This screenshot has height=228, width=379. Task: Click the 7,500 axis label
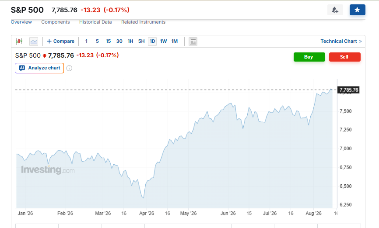(346, 111)
